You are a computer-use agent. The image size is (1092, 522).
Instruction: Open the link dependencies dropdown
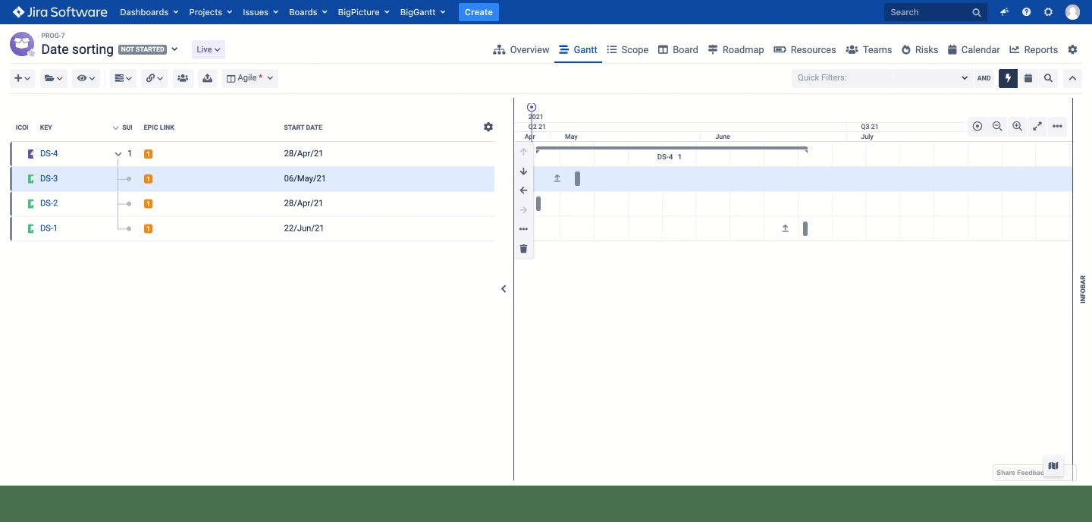pos(154,78)
